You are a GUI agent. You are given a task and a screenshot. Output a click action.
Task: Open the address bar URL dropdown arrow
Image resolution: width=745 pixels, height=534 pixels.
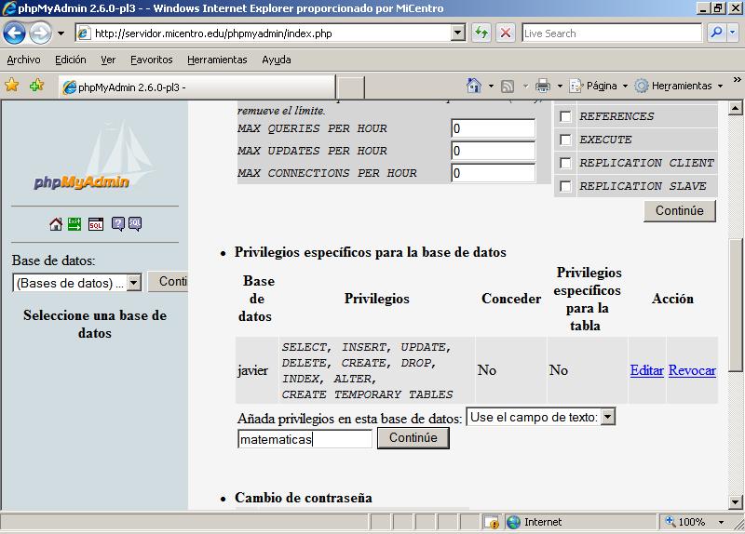pyautogui.click(x=457, y=33)
